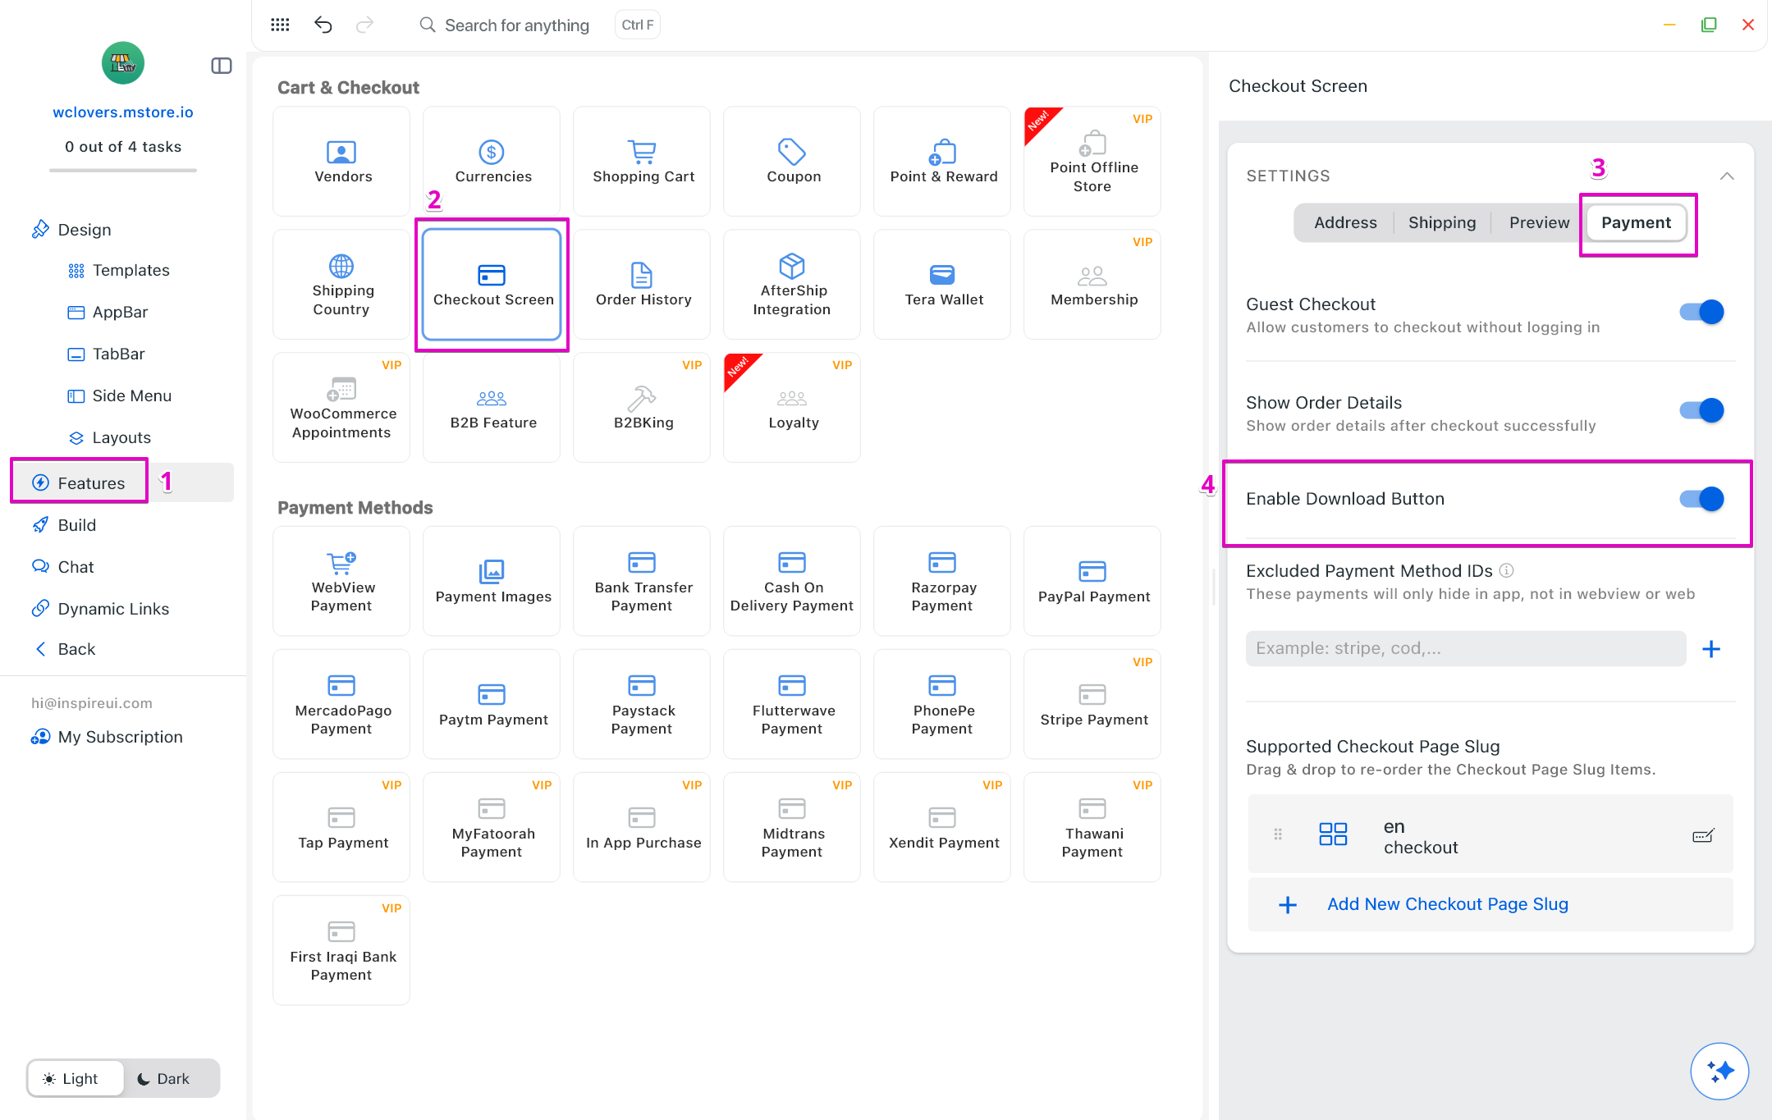Turn off Show Order Details

point(1701,410)
